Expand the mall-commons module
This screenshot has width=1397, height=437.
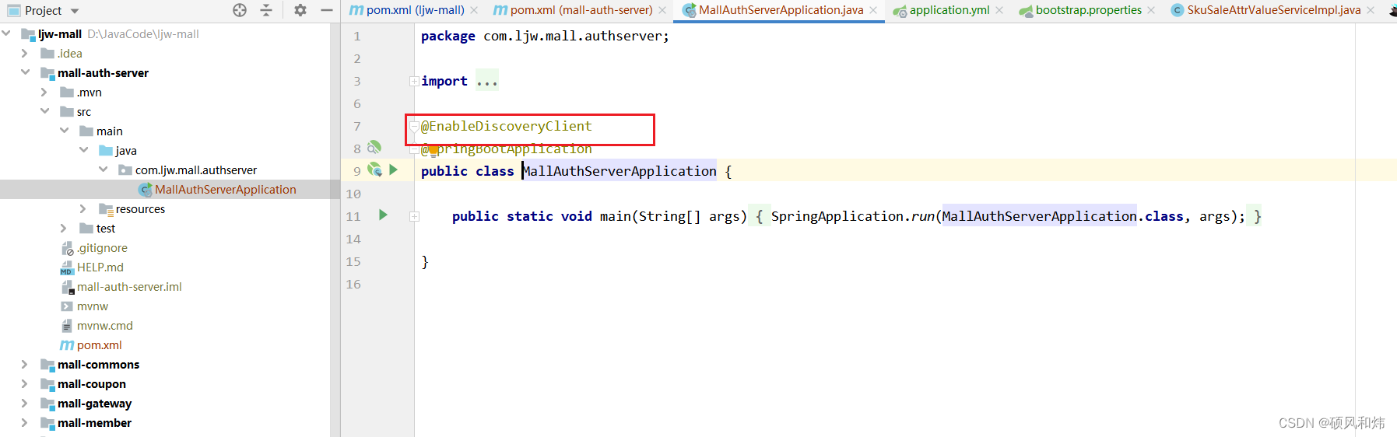(x=25, y=364)
